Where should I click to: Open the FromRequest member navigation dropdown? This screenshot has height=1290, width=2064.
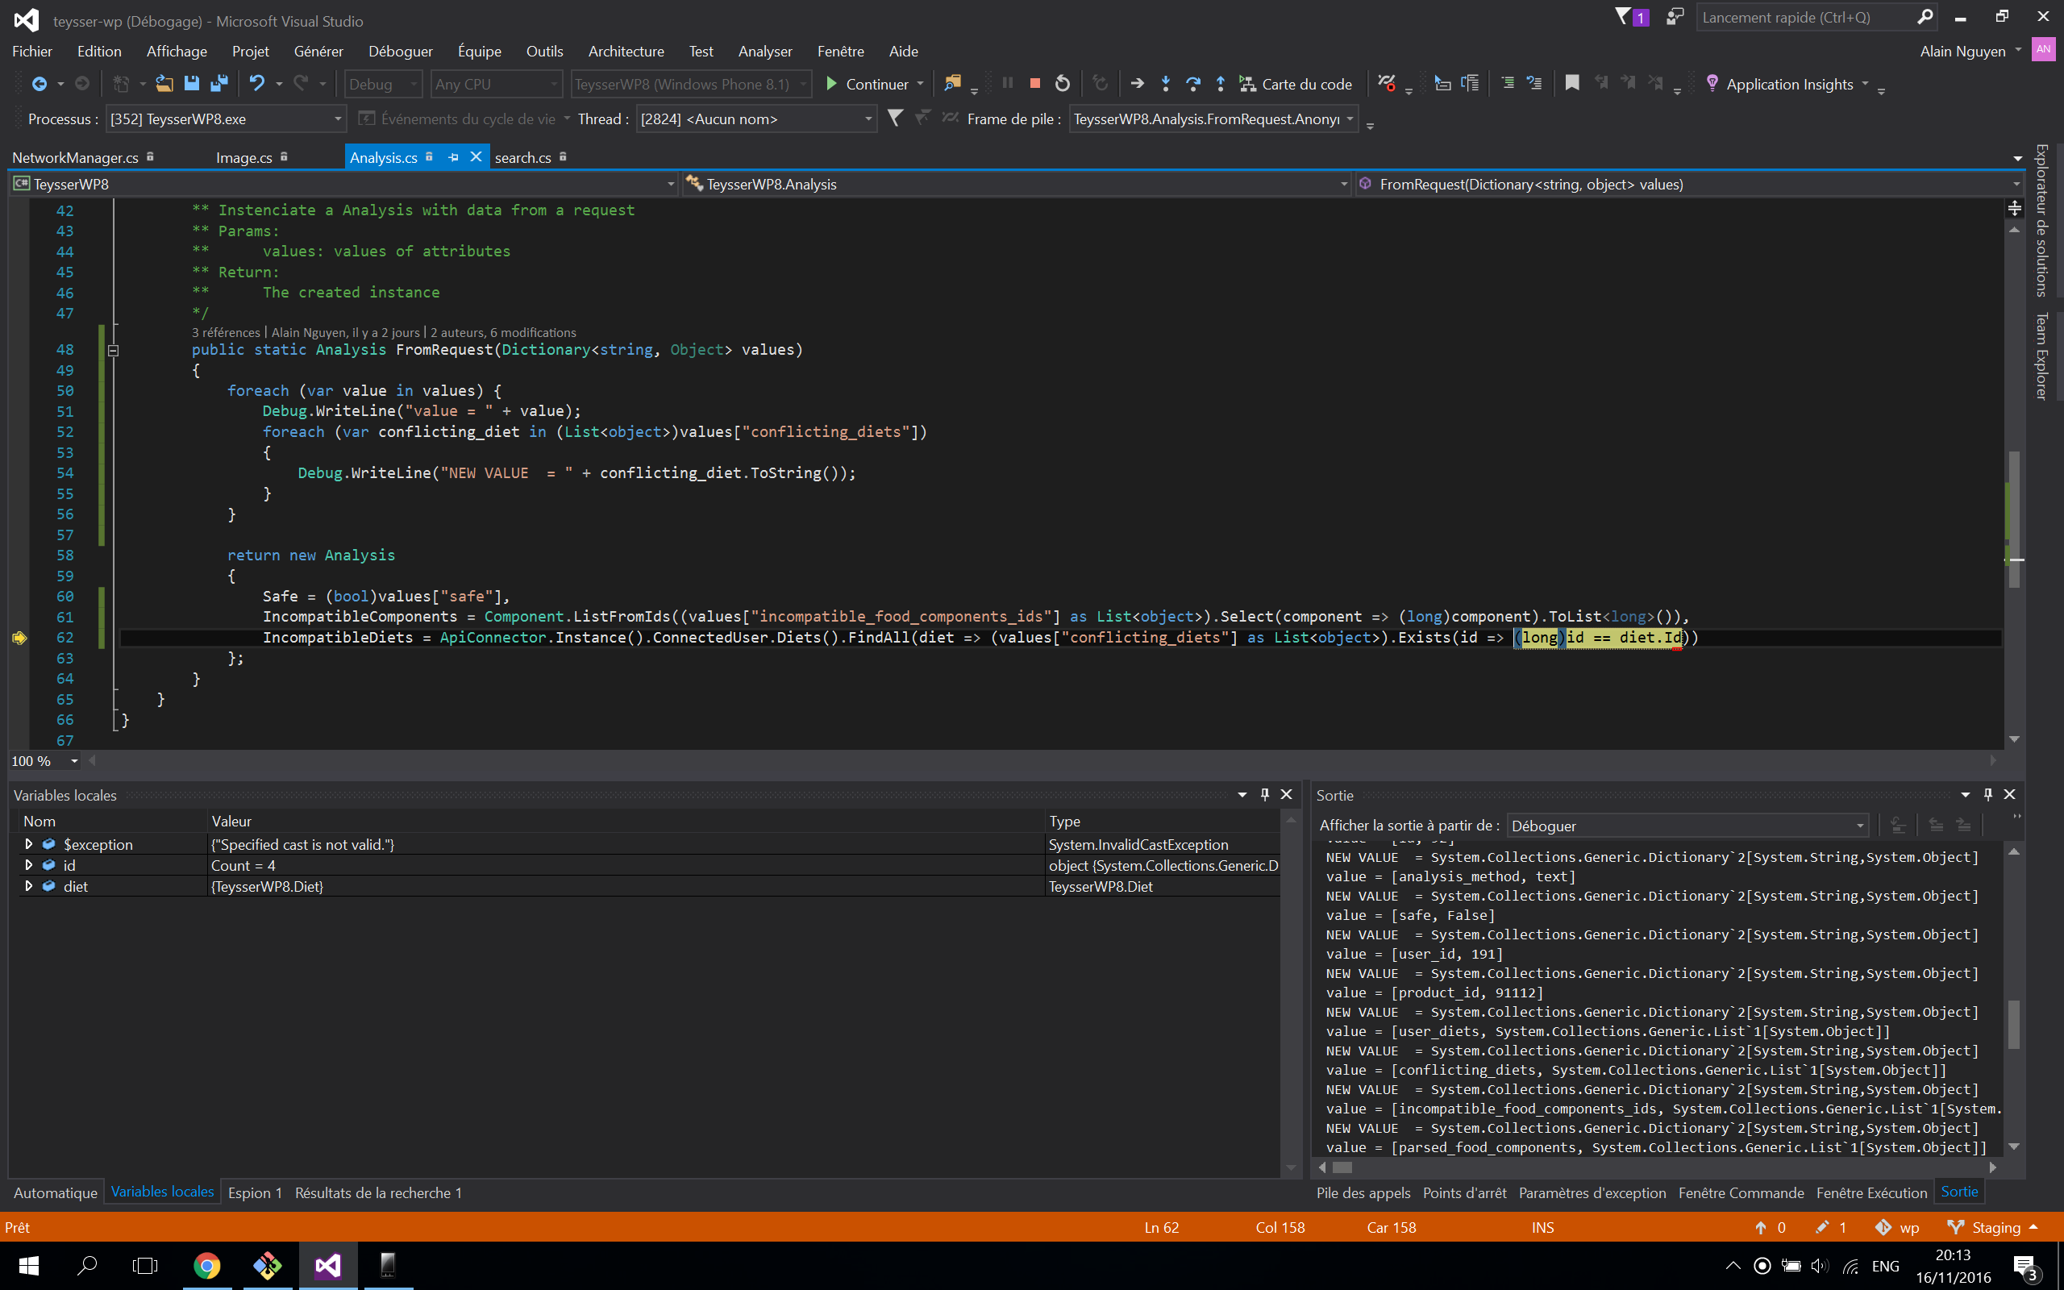tap(1690, 185)
